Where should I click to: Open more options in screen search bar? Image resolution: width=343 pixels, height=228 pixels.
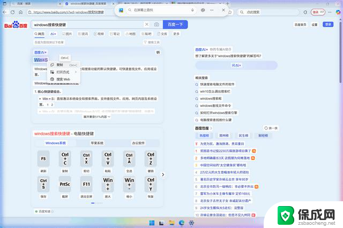tap(212, 10)
